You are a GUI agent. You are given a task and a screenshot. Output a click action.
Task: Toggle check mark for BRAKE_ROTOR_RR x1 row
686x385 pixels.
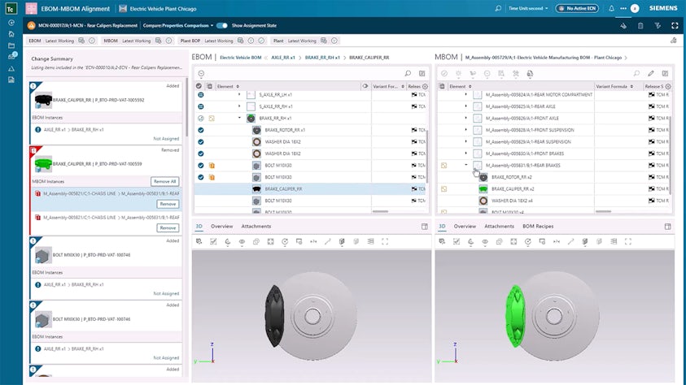pyautogui.click(x=201, y=130)
